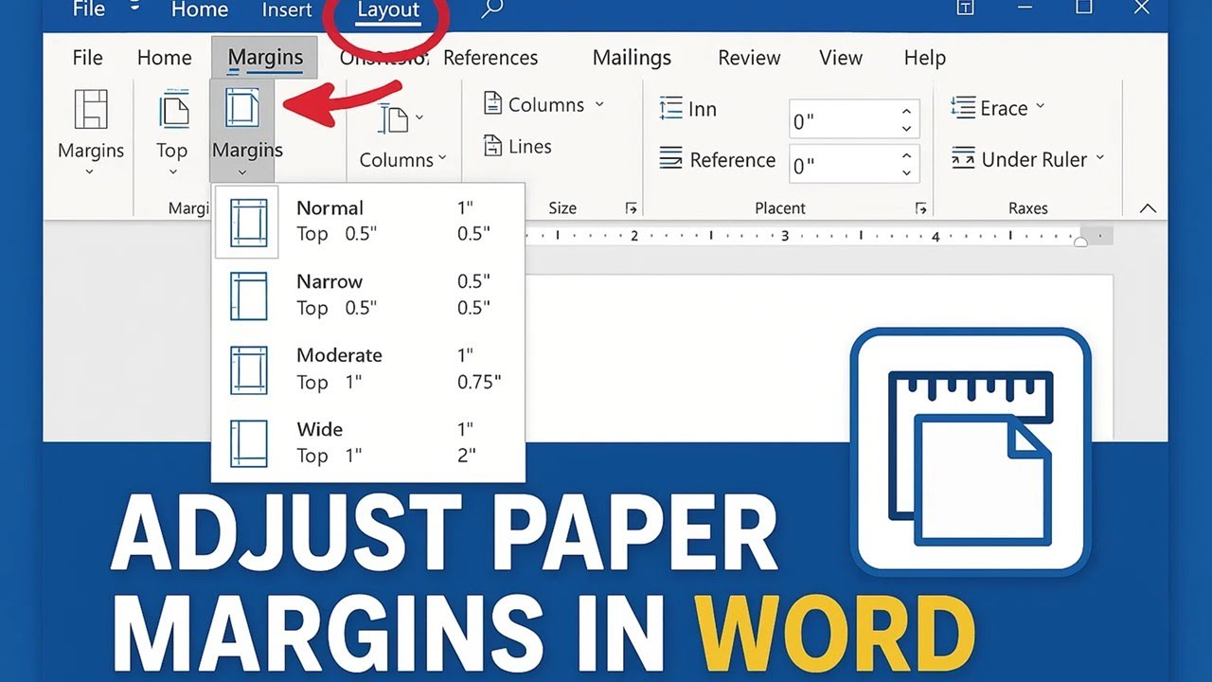This screenshot has height=682, width=1212.
Task: Click the right indent marker on ruler
Action: (x=1080, y=242)
